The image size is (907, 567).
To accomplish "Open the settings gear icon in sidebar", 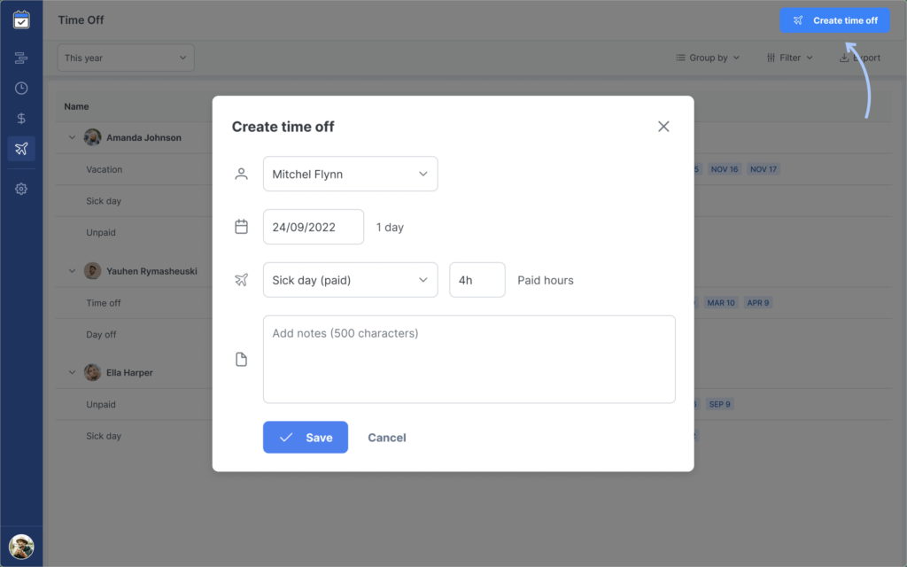I will [21, 189].
